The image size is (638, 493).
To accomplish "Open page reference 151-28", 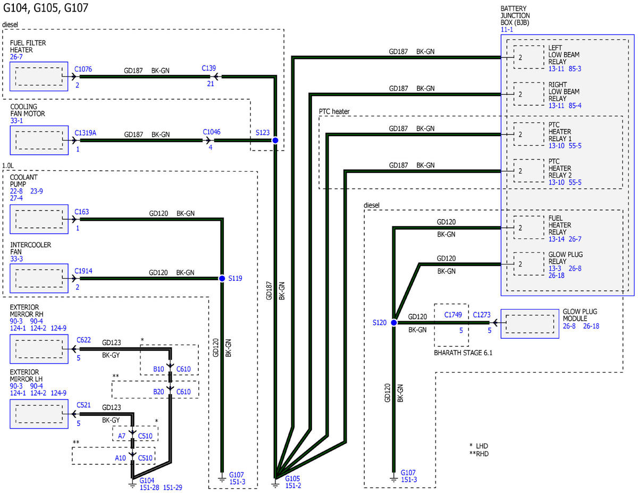I will point(149,488).
